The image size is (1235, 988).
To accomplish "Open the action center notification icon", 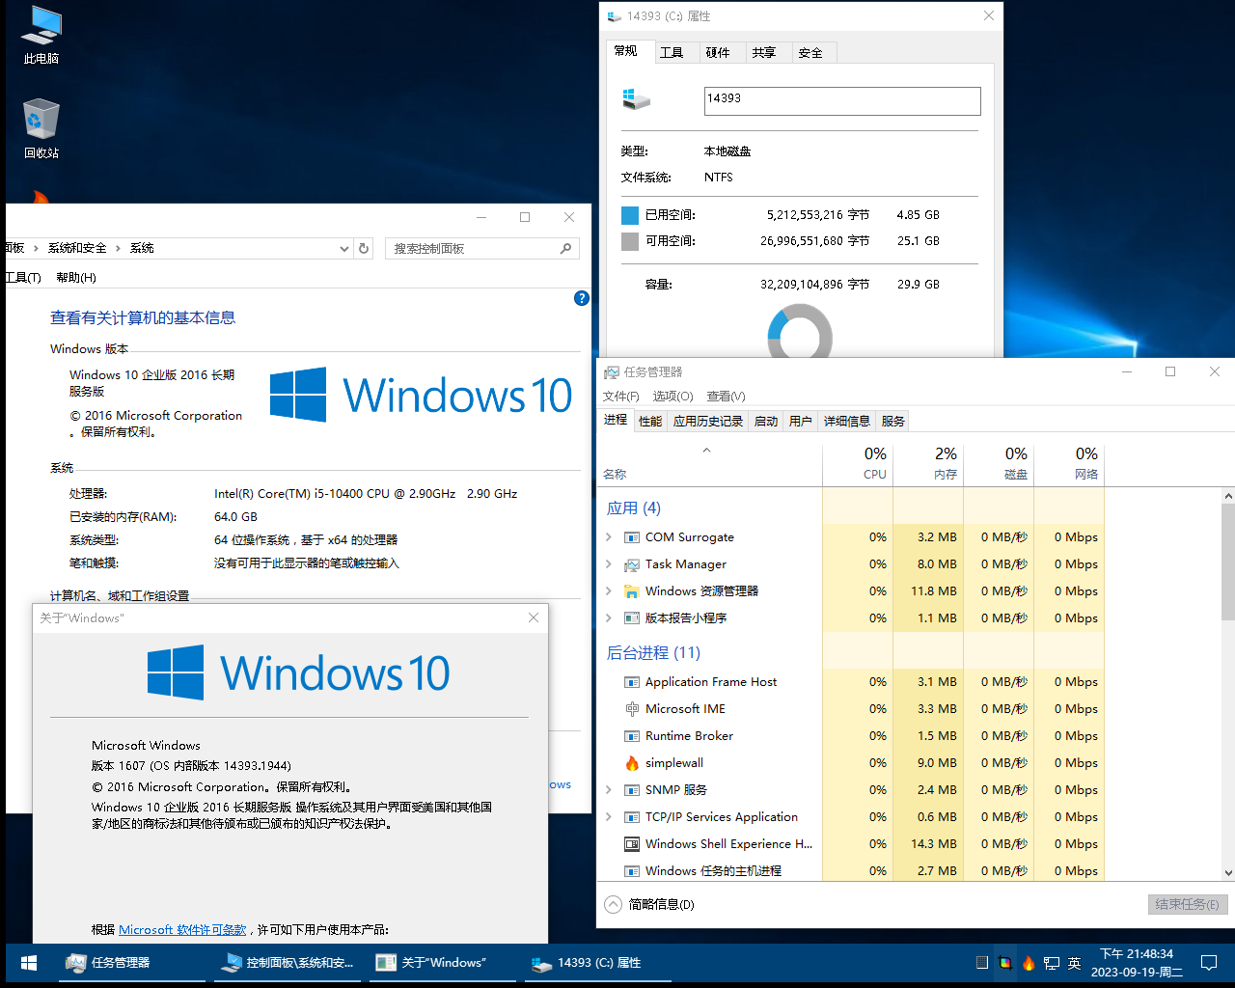I will (1209, 963).
